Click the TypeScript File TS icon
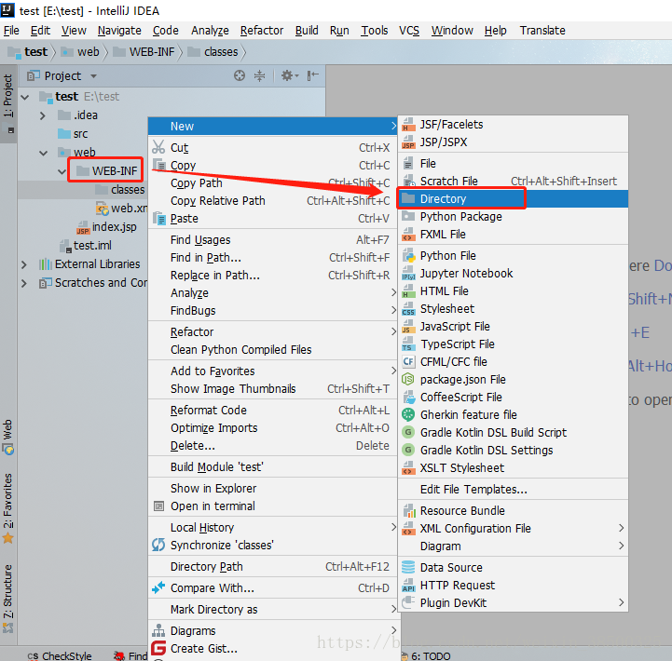The width and height of the screenshot is (672, 661). click(408, 344)
